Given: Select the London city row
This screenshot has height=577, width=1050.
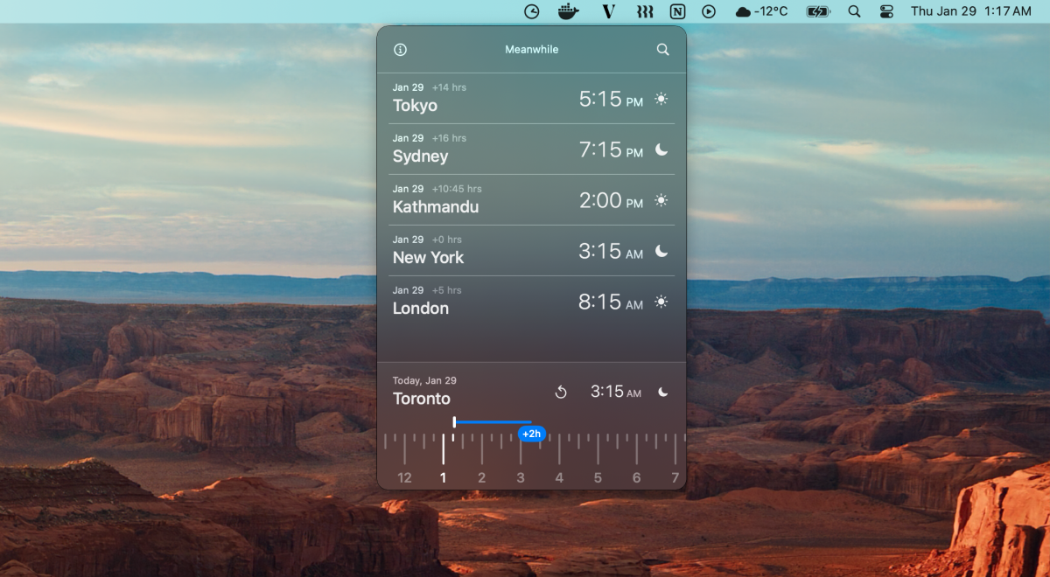Looking at the screenshot, I should tap(532, 301).
